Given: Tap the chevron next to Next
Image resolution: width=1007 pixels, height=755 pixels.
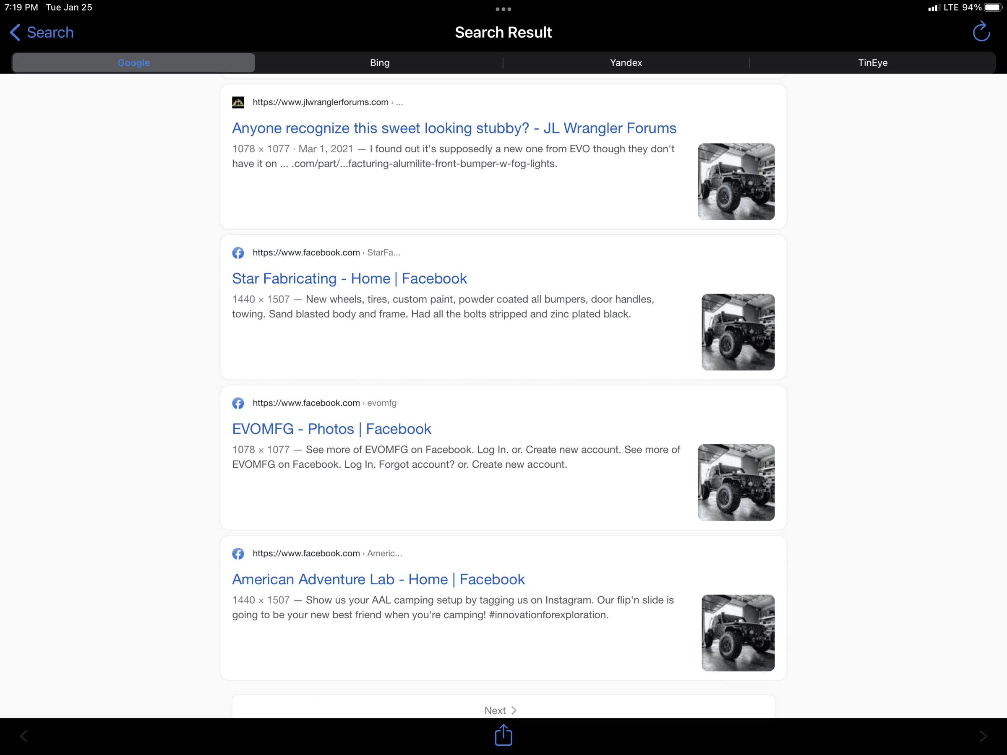Looking at the screenshot, I should [514, 711].
